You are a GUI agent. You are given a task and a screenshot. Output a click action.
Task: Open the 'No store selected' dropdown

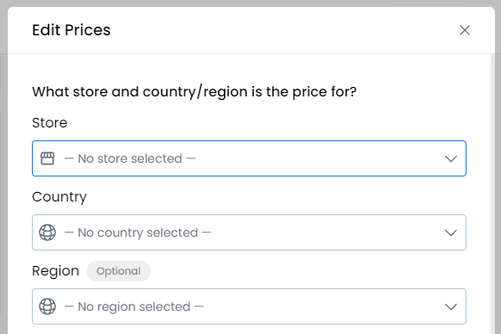249,158
